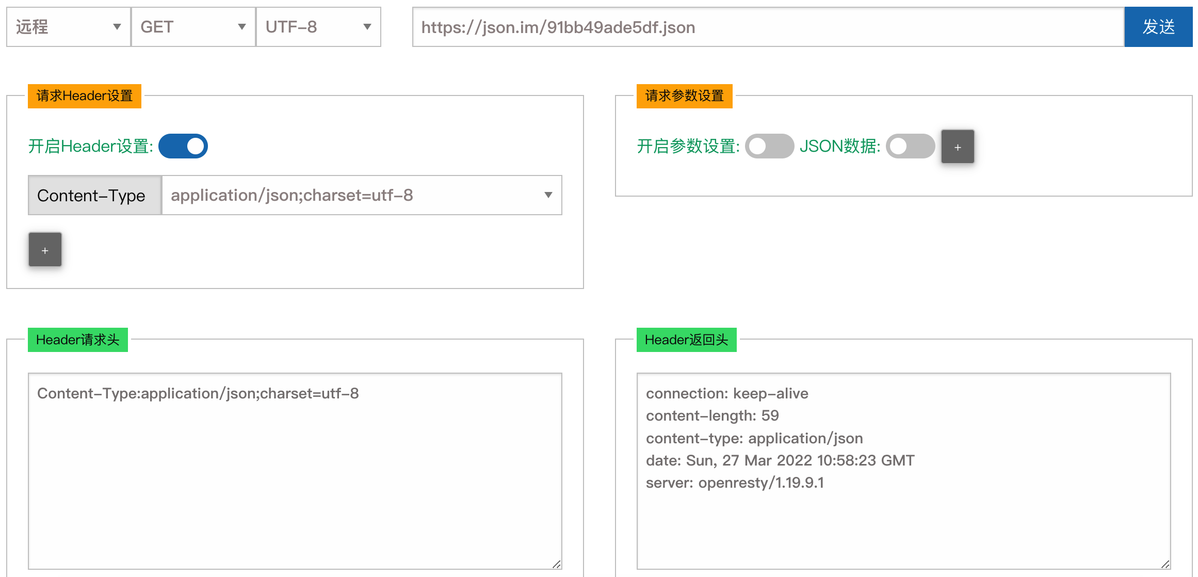Open the GET method dropdown

pyautogui.click(x=193, y=27)
